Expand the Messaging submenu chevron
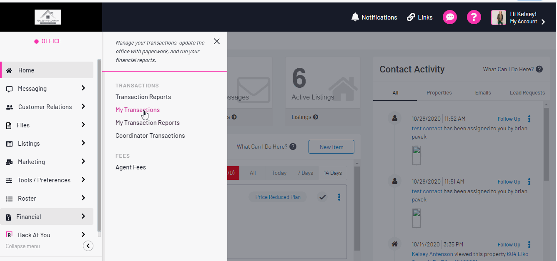 83,88
